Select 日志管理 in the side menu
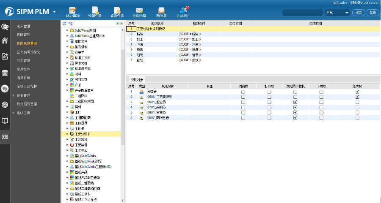This screenshot has width=381, height=203. [23, 61]
